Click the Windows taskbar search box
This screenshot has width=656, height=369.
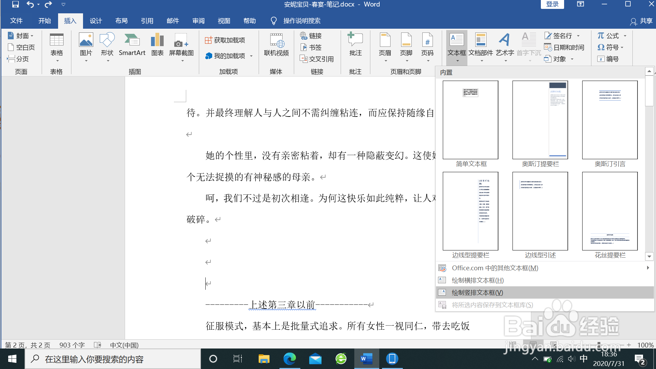point(113,359)
